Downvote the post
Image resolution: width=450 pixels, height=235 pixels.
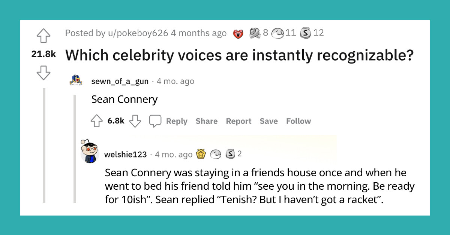[x=43, y=73]
